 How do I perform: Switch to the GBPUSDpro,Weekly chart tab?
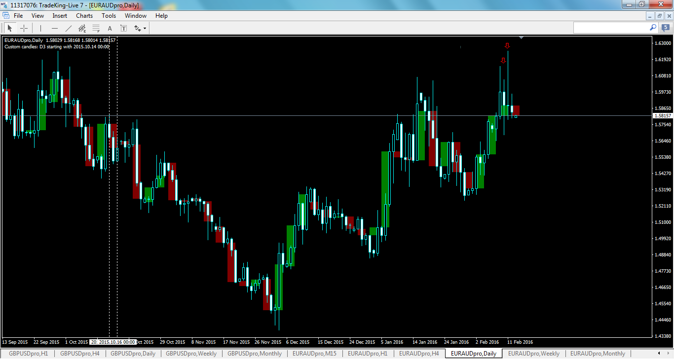point(191,354)
